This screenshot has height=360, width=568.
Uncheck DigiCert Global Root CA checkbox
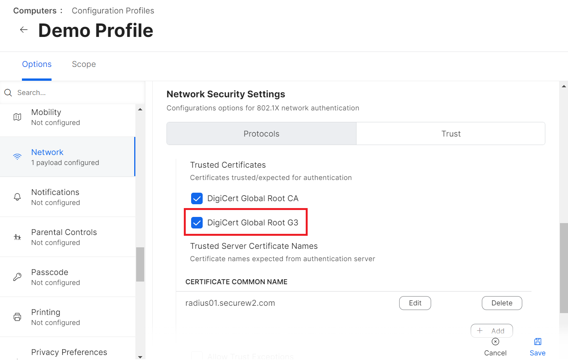(197, 198)
